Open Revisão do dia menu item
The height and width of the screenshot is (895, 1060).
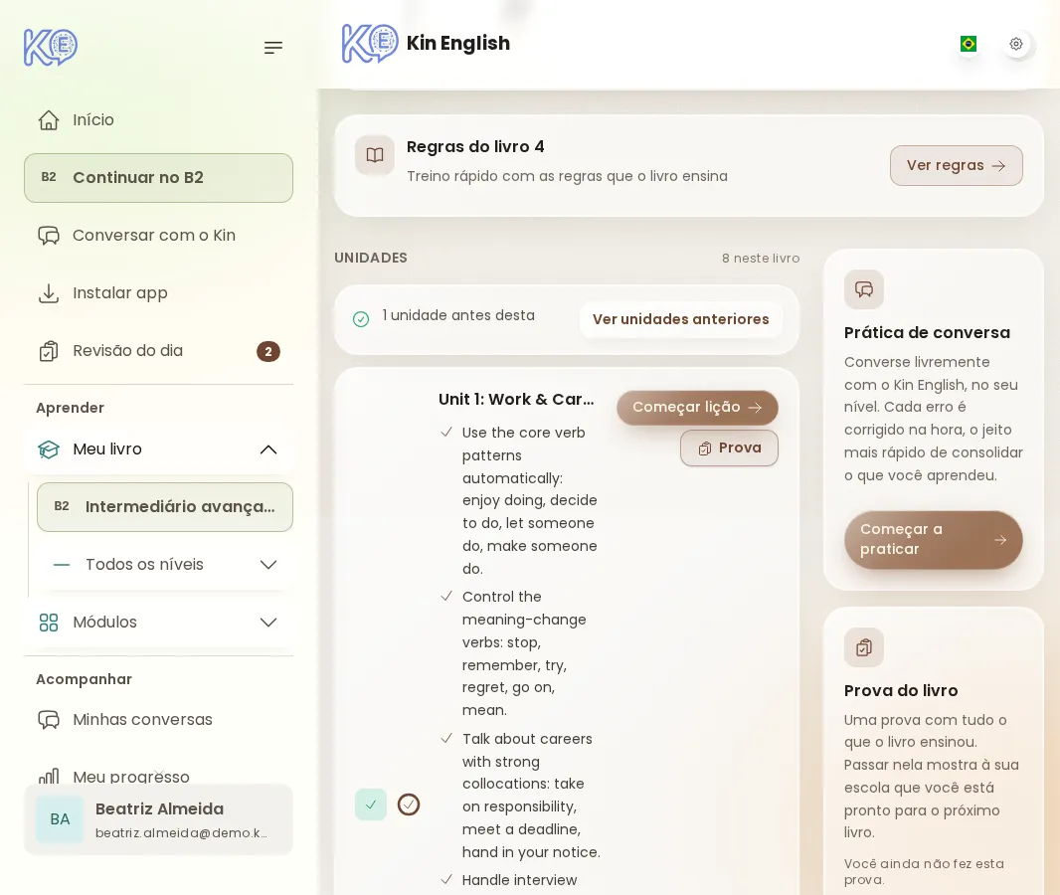[x=158, y=351]
